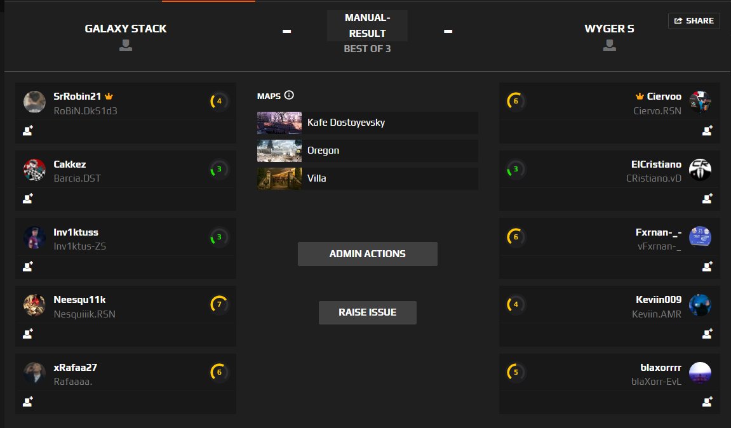Click add-friend icon under Fxrnan-_-
The height and width of the screenshot is (428, 731).
(x=708, y=266)
